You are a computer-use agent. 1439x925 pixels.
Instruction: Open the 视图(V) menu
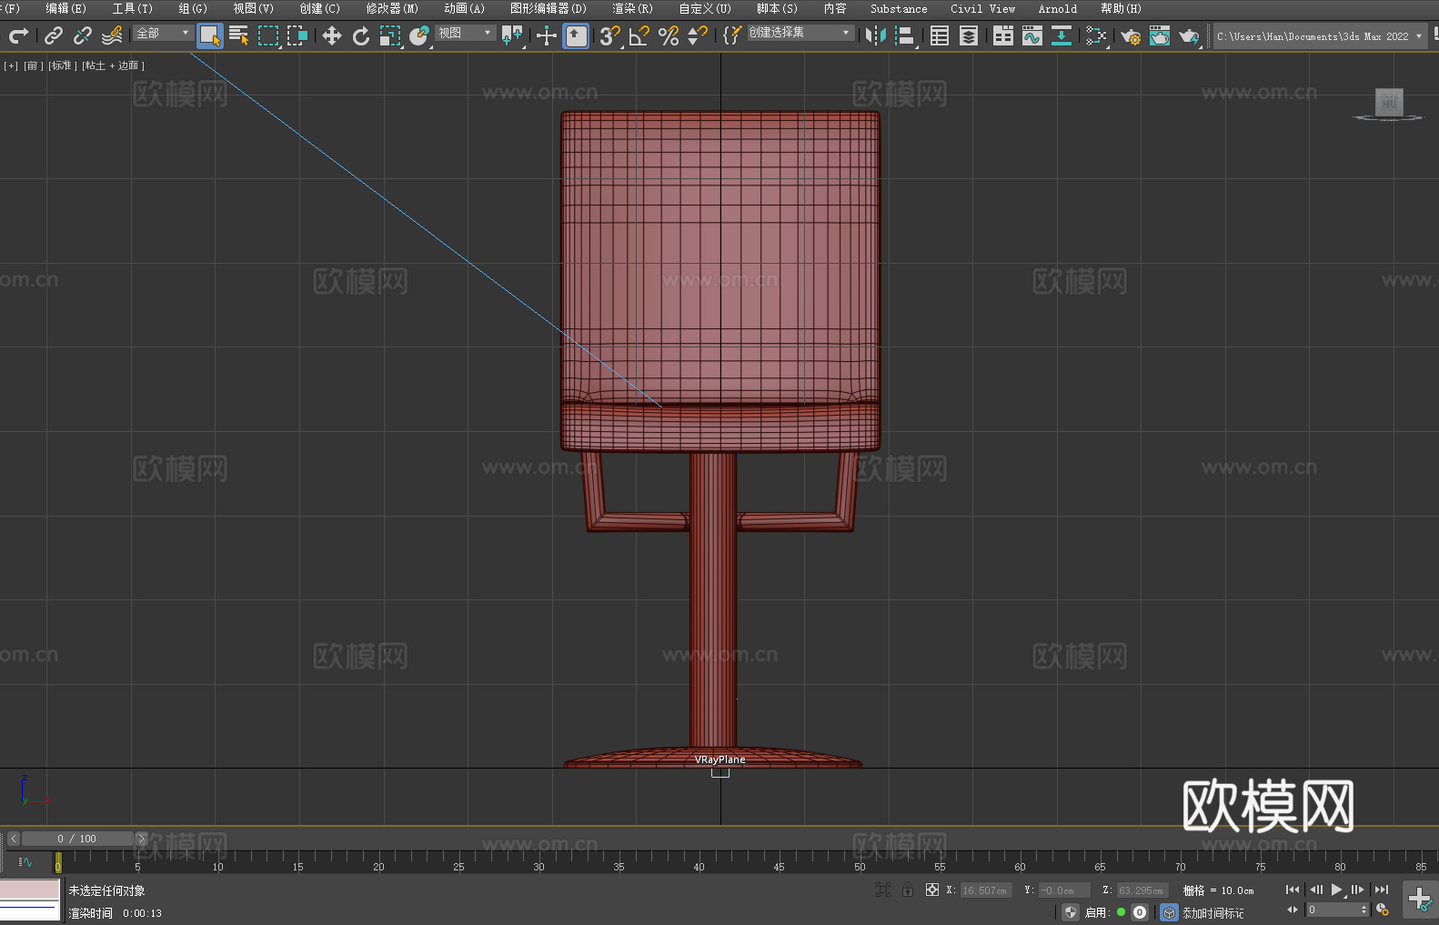click(253, 8)
